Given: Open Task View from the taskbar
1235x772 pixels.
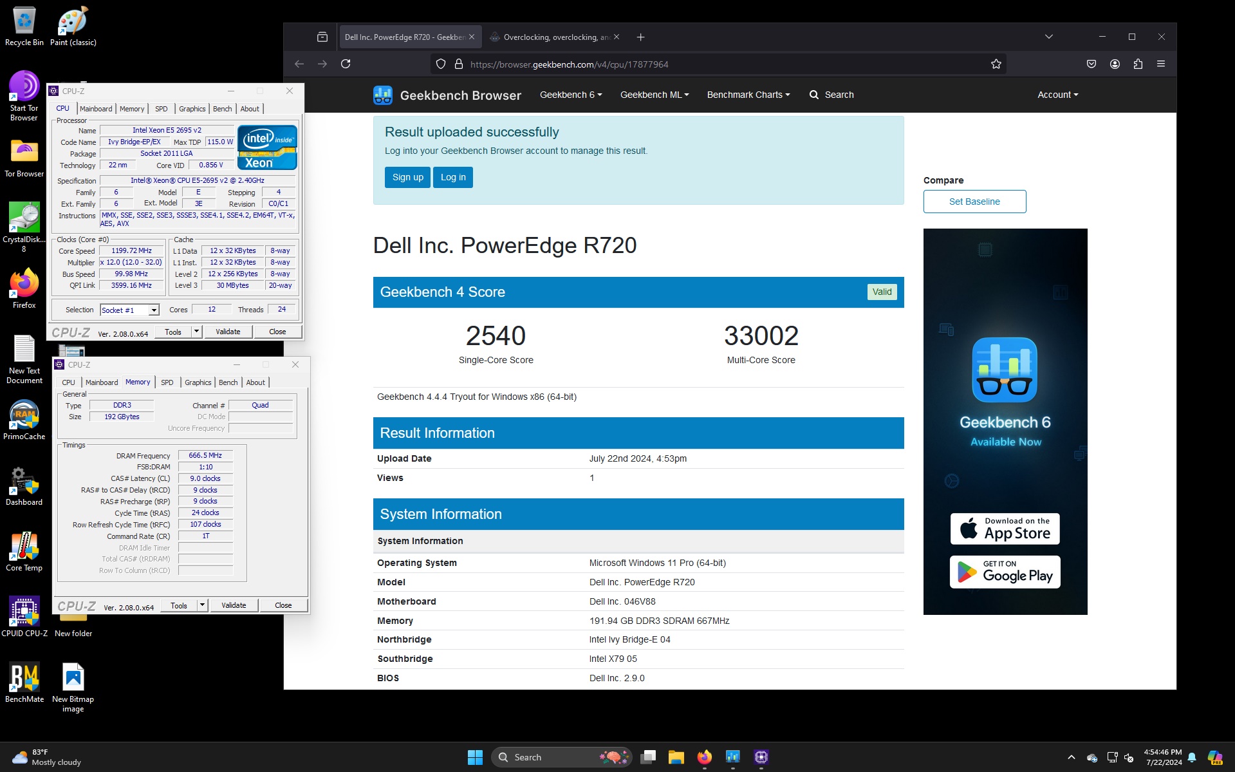Looking at the screenshot, I should pos(648,757).
